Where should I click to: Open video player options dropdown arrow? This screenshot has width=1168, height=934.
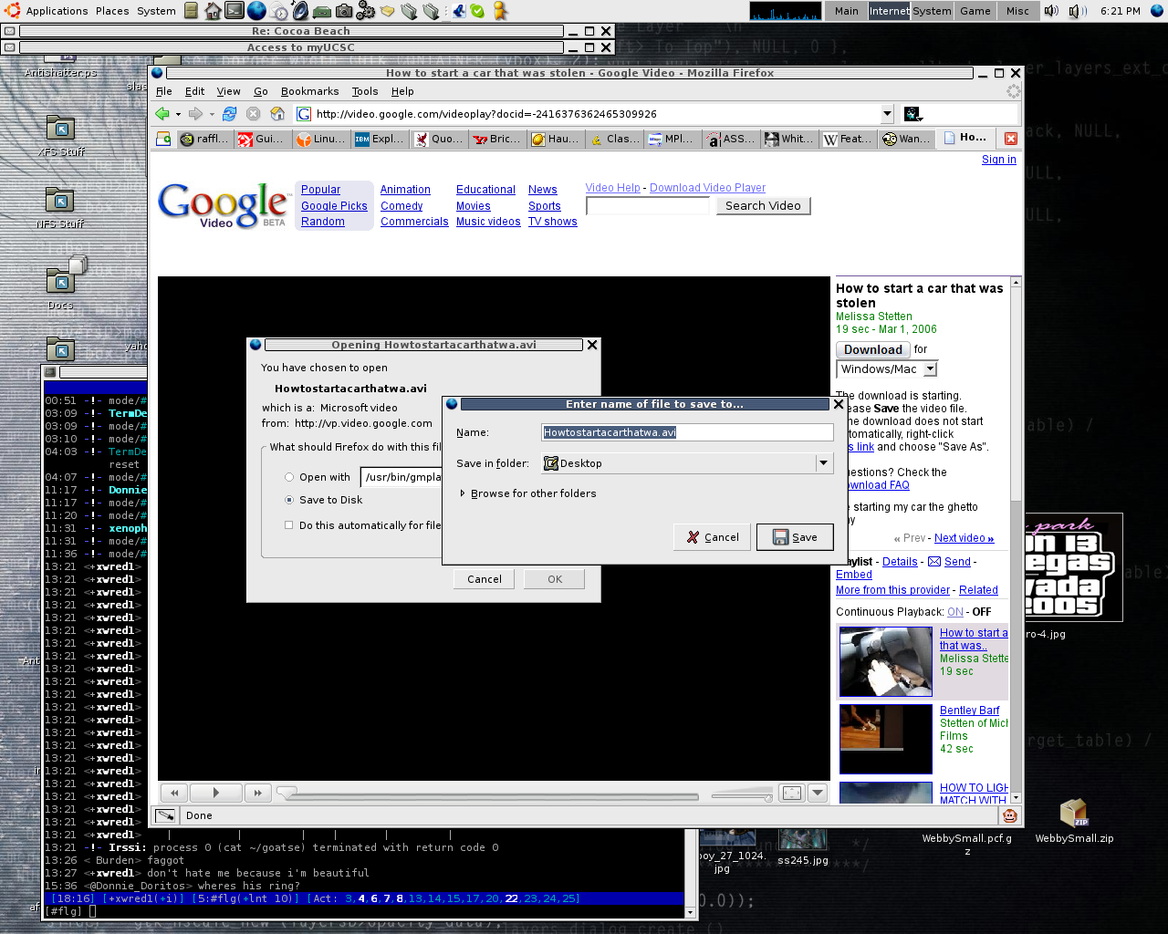point(818,793)
